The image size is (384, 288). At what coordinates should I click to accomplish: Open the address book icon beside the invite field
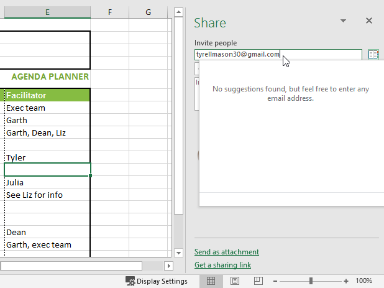(373, 55)
